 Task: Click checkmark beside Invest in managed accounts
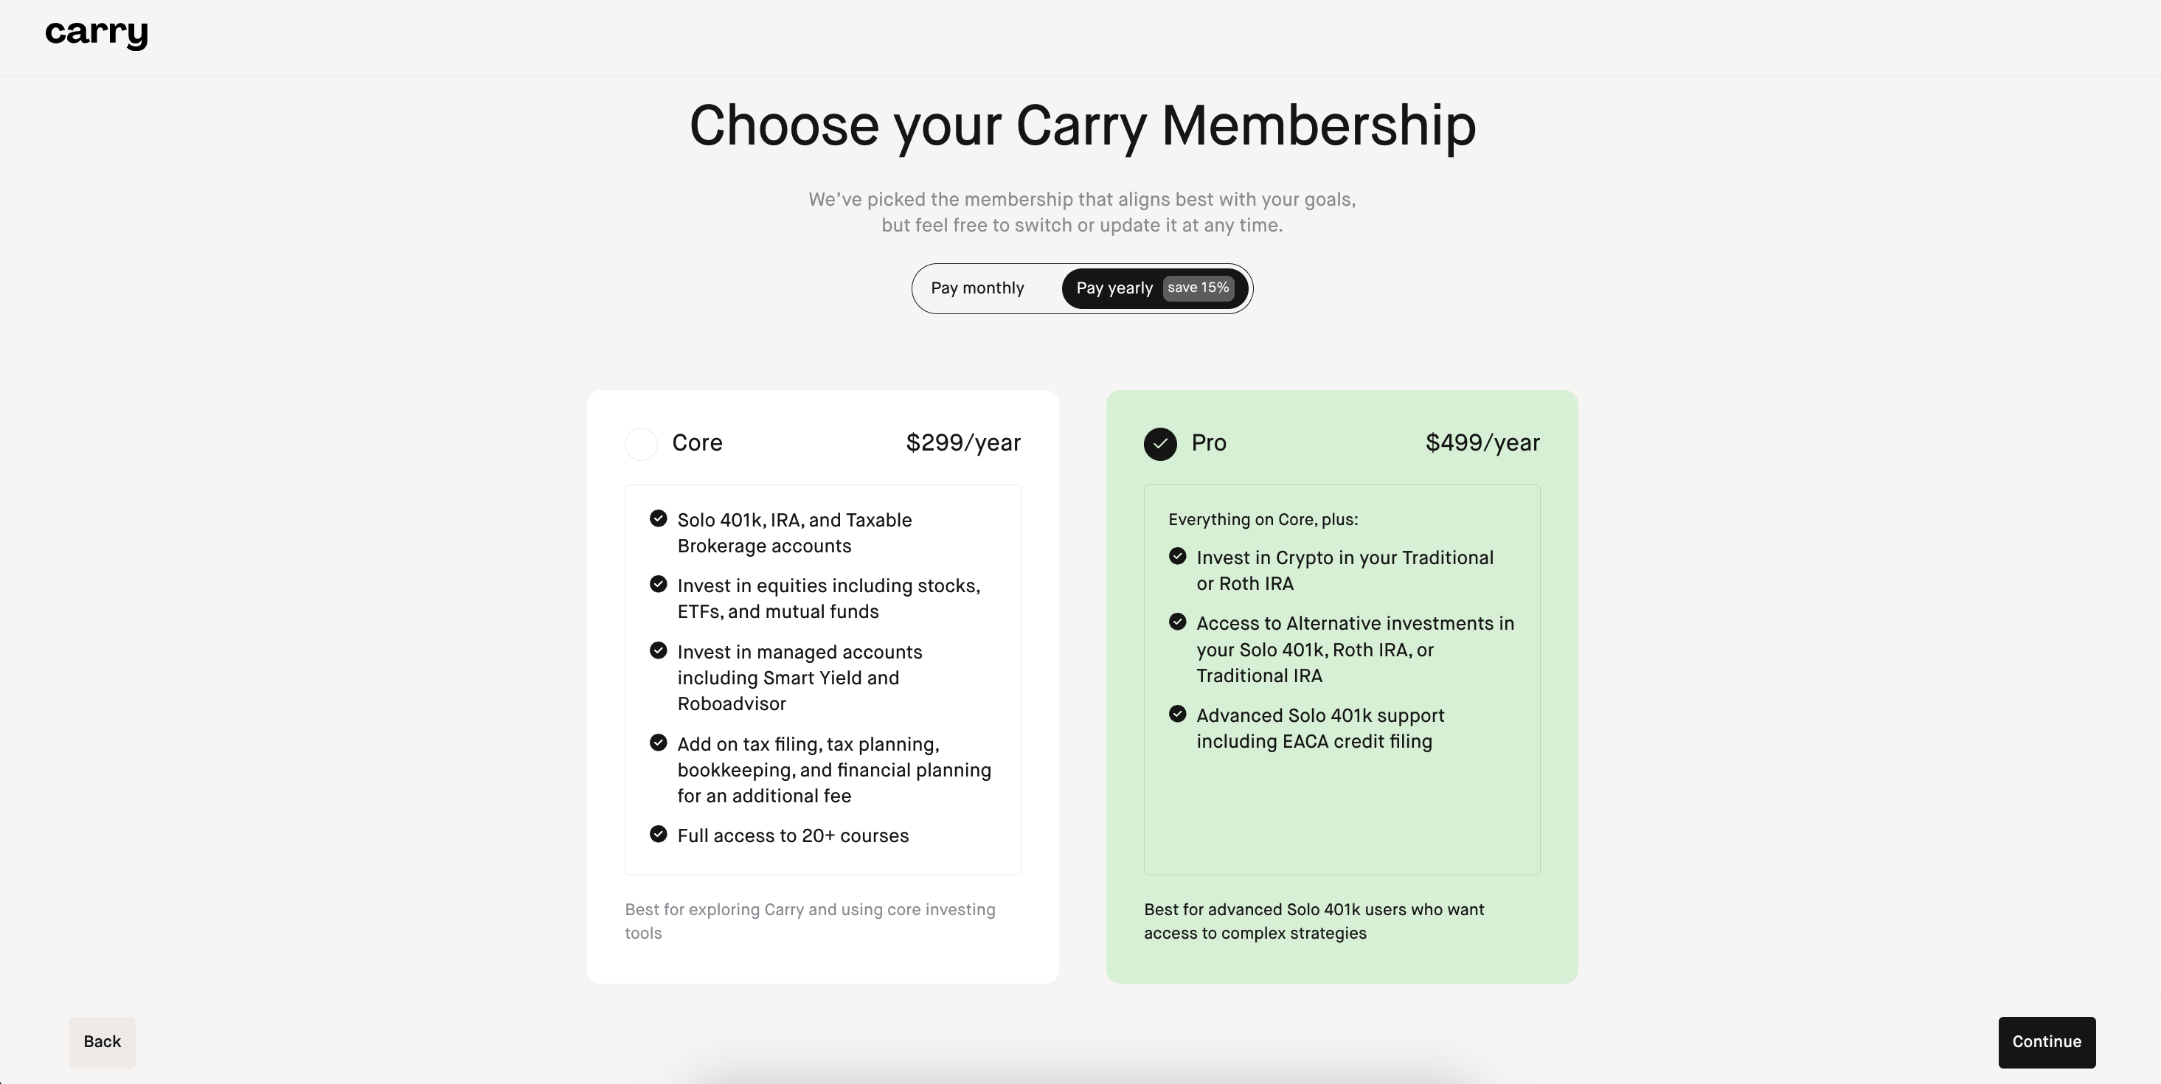coord(659,650)
